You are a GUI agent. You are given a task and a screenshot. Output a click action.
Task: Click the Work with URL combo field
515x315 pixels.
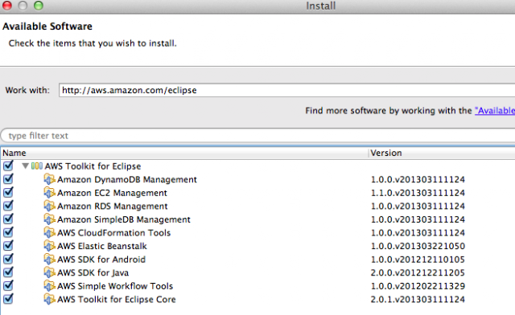(286, 90)
